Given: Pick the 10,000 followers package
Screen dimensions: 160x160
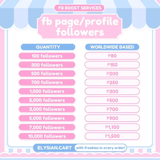Looking at the screenshot, I should (x=47, y=136).
